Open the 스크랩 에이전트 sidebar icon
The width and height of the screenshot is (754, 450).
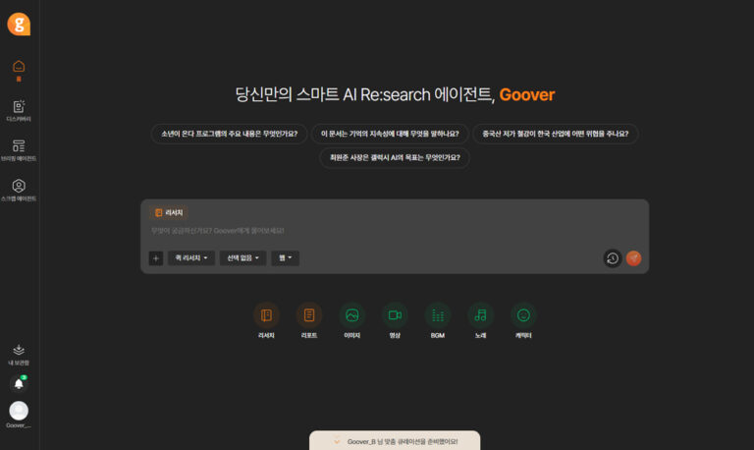[x=19, y=187]
